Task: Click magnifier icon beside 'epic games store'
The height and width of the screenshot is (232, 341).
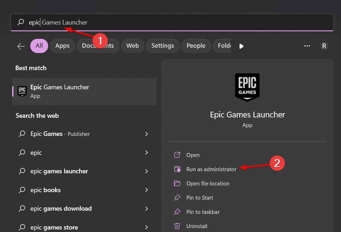Action: 22,227
